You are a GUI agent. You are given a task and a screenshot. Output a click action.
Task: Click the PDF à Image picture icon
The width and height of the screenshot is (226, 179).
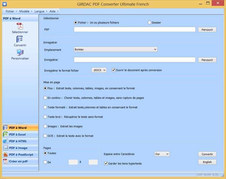point(6,148)
